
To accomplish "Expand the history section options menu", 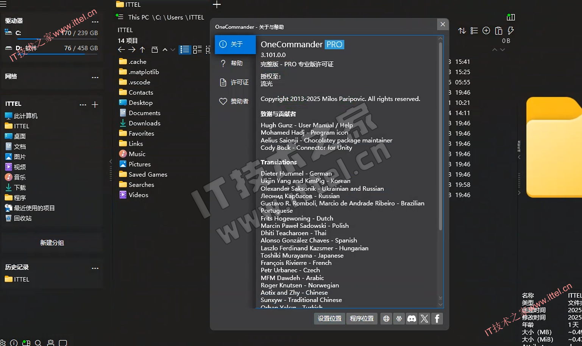I will click(x=95, y=268).
